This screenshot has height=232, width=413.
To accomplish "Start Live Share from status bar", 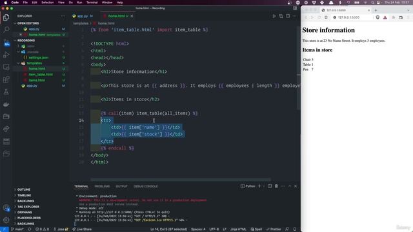I will pyautogui.click(x=82, y=229).
